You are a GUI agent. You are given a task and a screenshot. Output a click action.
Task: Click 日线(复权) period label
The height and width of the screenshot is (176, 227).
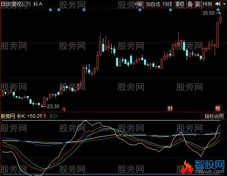[12, 4]
